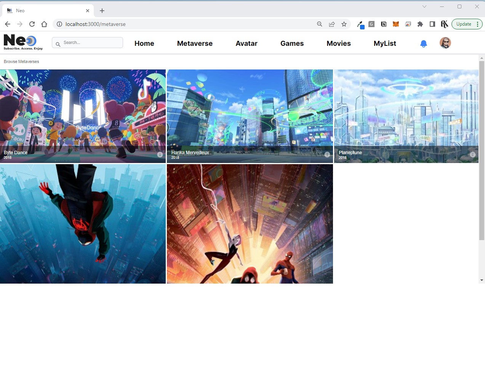The height and width of the screenshot is (384, 485).
Task: Open the MyList section
Action: [385, 44]
